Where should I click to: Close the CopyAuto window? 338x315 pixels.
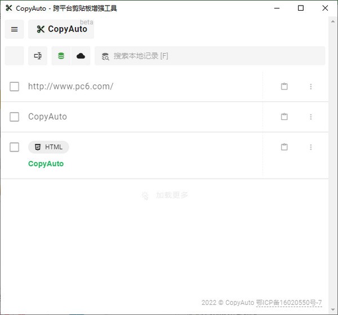(325, 8)
